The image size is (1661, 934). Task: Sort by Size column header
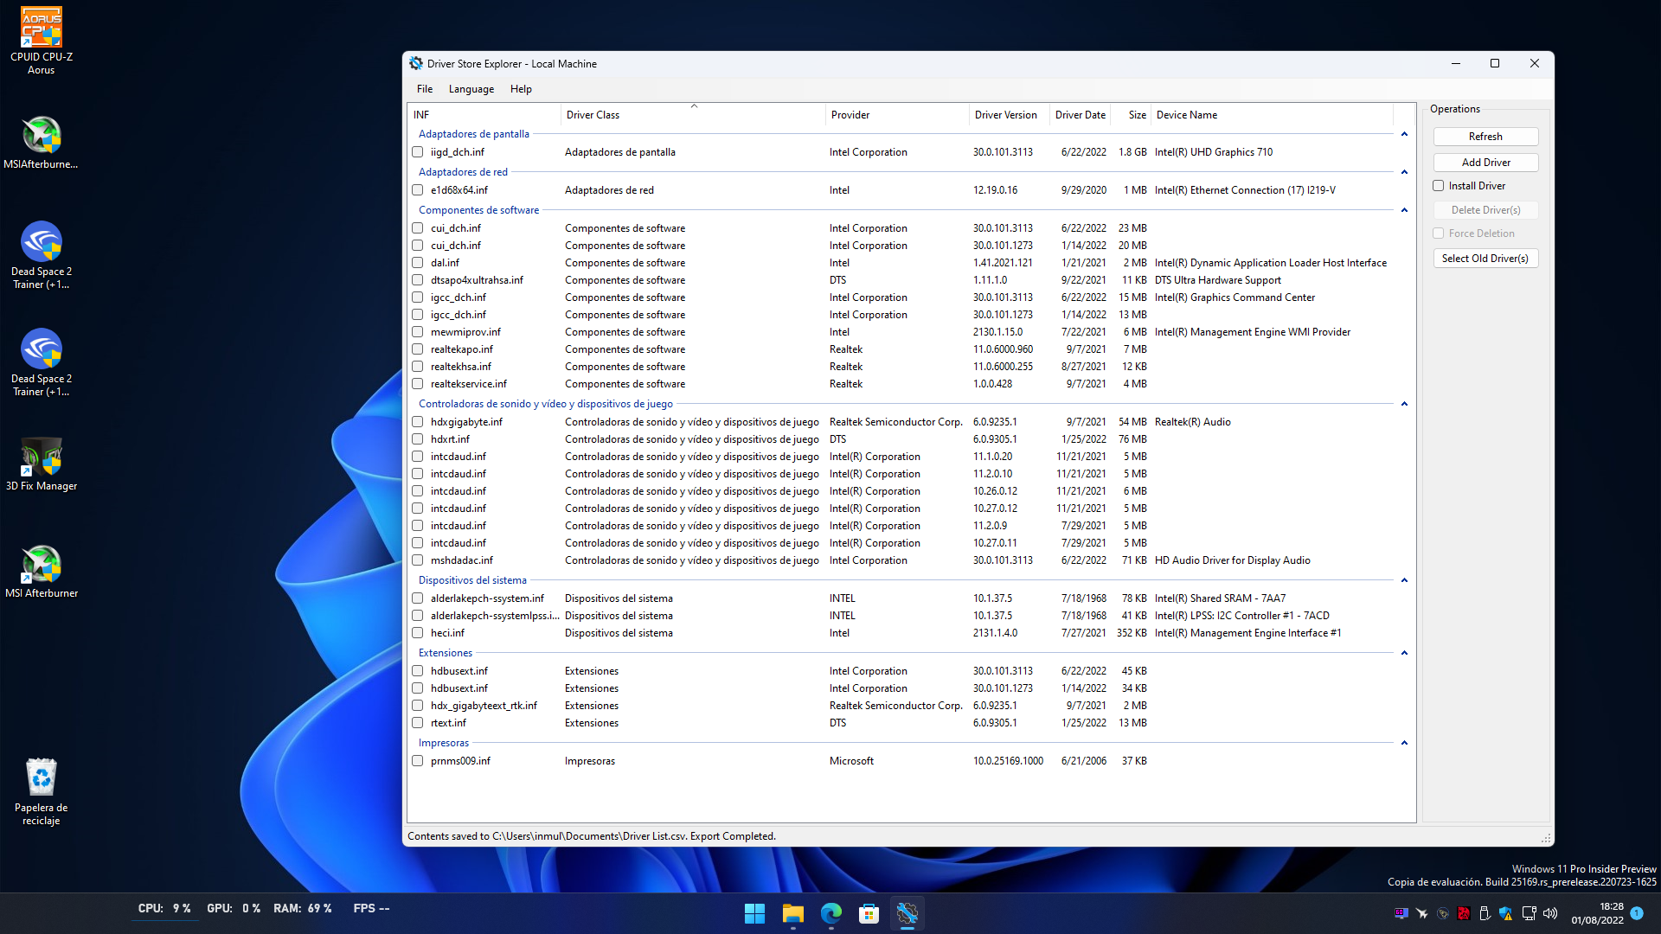[1131, 115]
